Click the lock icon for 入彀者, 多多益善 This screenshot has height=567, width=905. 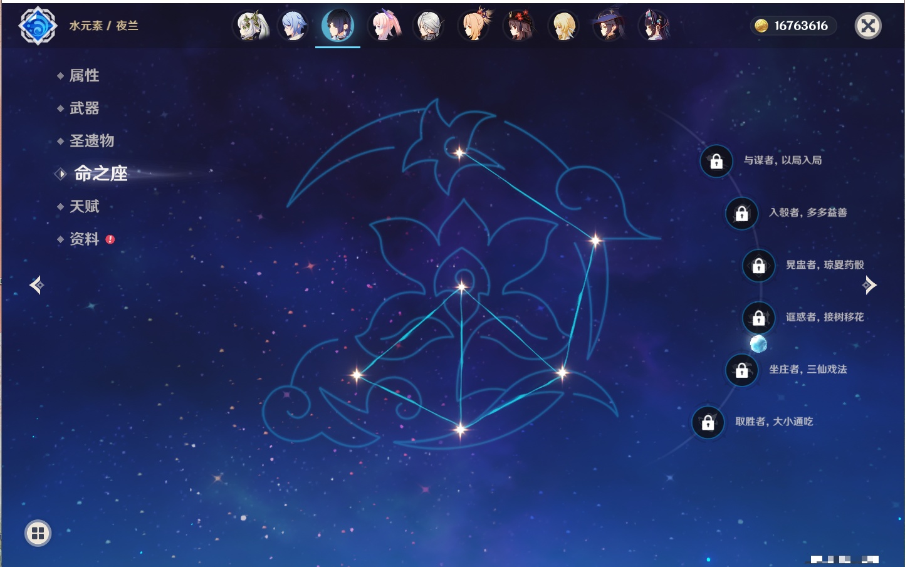coord(742,214)
